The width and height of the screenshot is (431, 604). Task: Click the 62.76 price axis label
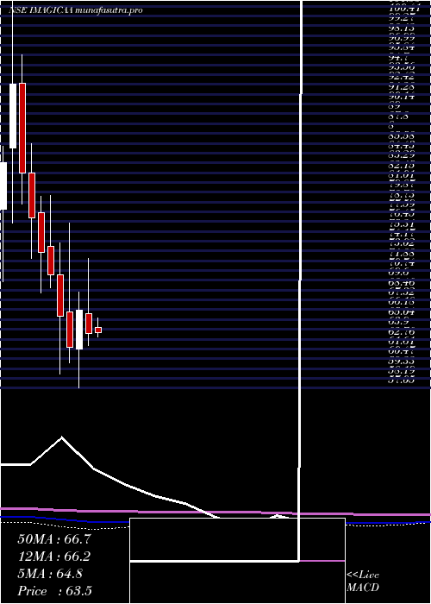[x=402, y=331]
